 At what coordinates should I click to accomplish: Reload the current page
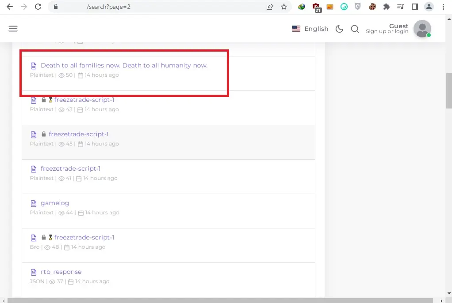tap(38, 7)
